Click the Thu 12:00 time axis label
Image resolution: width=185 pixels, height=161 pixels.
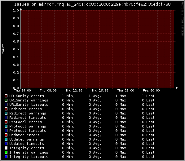tap(74, 91)
